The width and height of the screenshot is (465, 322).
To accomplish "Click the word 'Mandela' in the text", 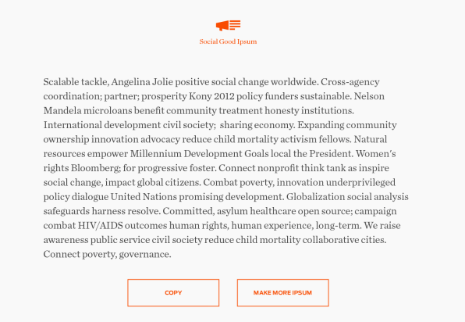I will coord(62,110).
